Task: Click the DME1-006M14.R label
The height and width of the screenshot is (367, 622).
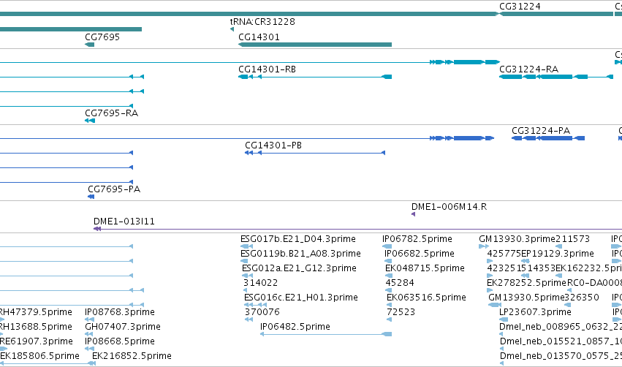Action: pos(449,207)
